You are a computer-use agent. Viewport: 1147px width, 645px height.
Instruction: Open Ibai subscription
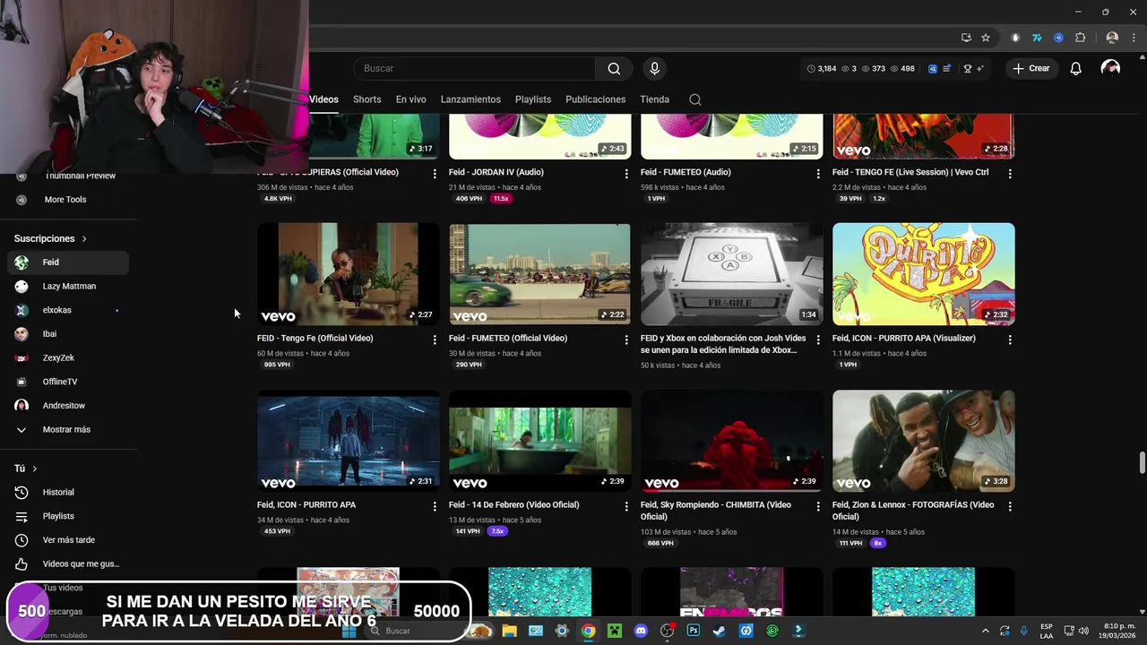point(68,334)
